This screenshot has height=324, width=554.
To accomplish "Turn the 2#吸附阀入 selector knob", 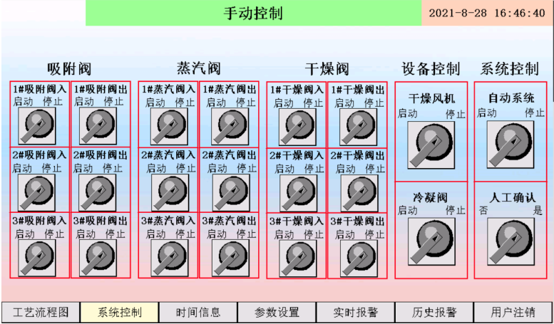I will tap(37, 192).
